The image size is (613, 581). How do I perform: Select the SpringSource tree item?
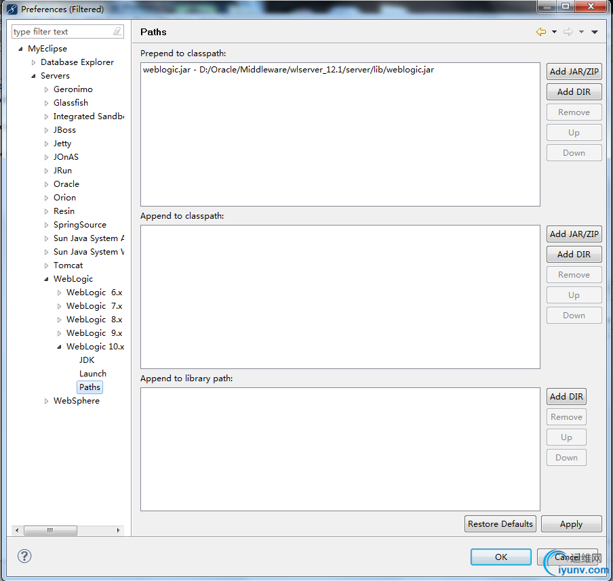pyautogui.click(x=80, y=225)
